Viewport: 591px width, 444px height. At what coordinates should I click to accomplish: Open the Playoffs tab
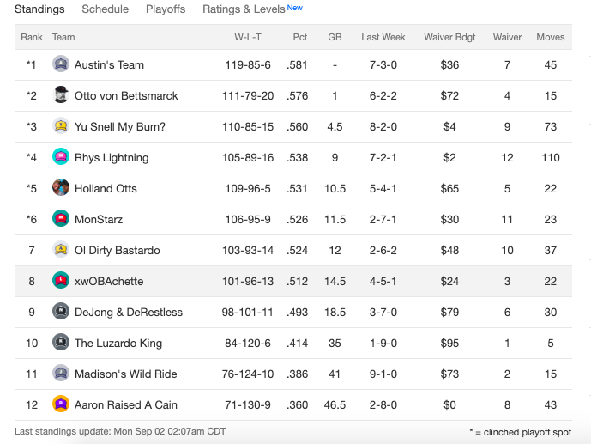pos(166,9)
